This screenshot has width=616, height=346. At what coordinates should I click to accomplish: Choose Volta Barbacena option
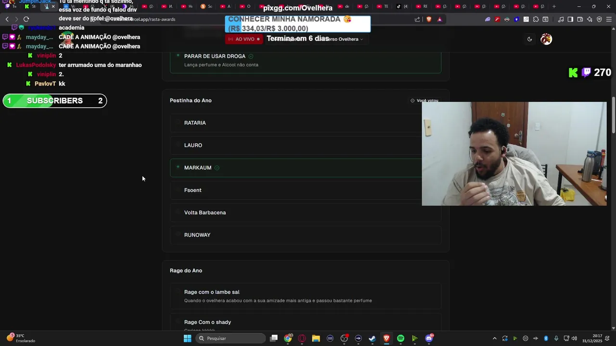point(306,212)
